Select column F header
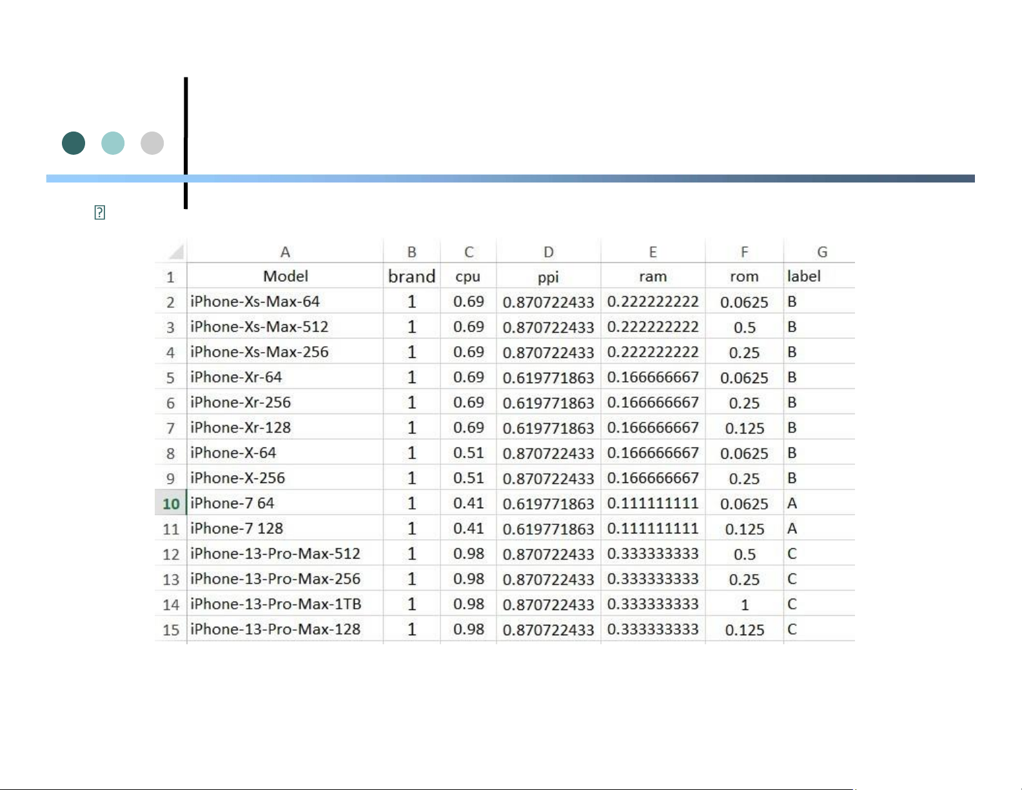 pos(745,252)
